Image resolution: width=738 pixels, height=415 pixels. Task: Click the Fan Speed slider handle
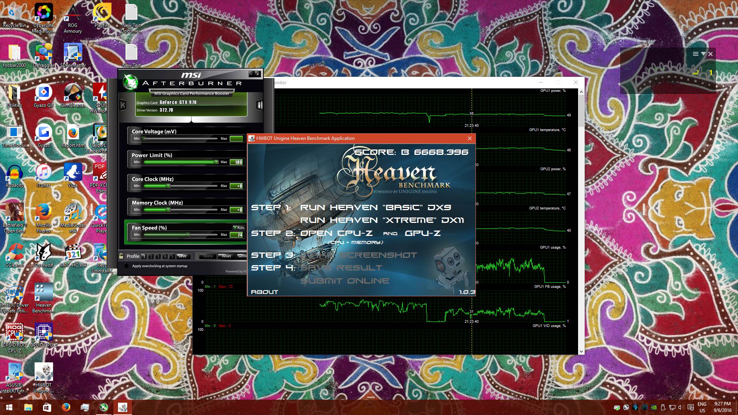tap(188, 234)
